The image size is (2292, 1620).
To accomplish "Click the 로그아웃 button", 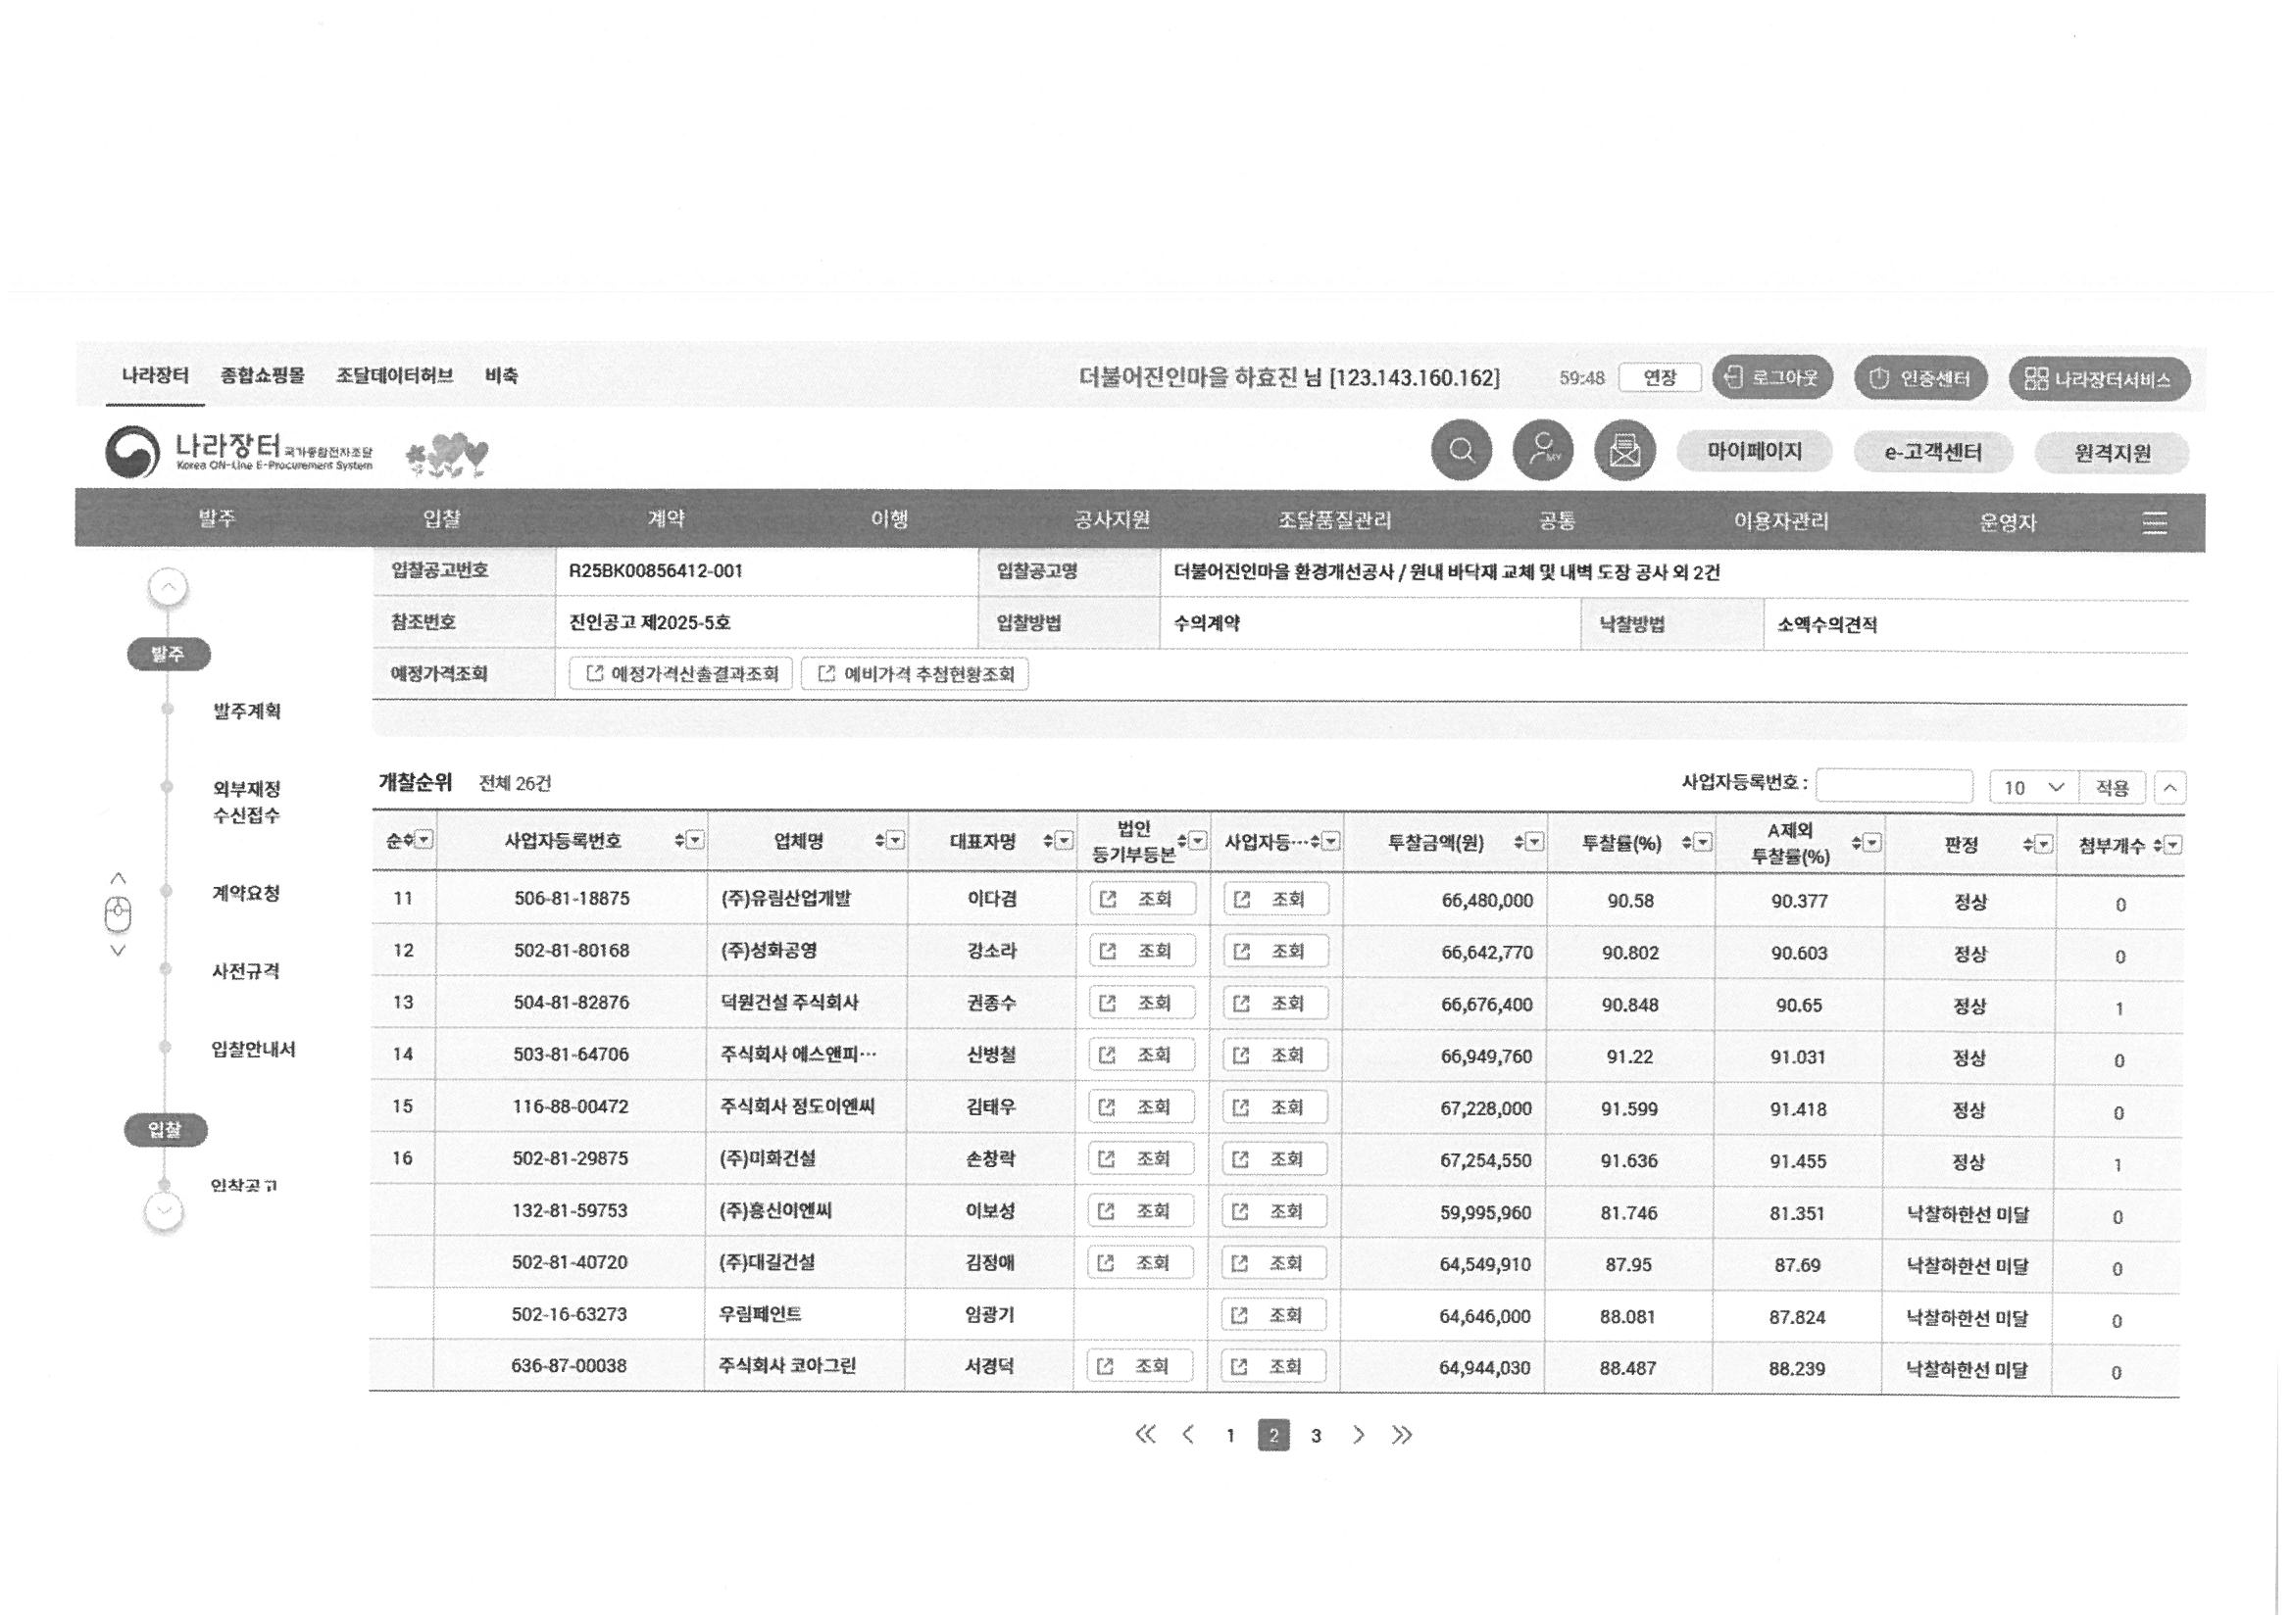I will click(1771, 378).
